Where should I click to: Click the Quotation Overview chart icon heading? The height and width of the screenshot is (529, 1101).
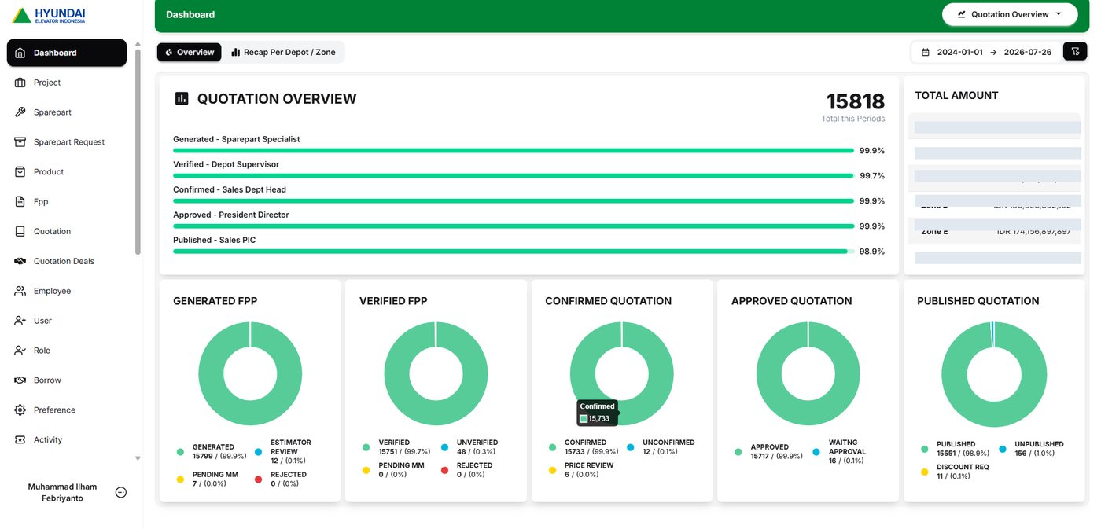[182, 99]
